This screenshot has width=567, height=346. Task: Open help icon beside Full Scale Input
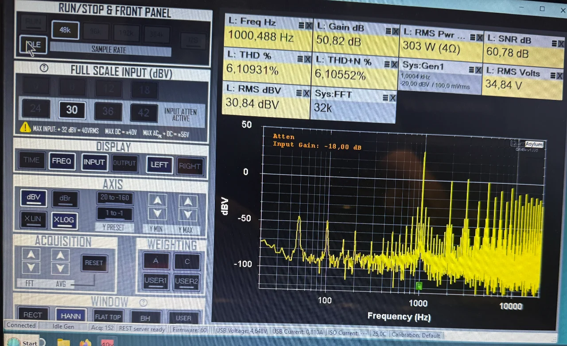(x=44, y=68)
